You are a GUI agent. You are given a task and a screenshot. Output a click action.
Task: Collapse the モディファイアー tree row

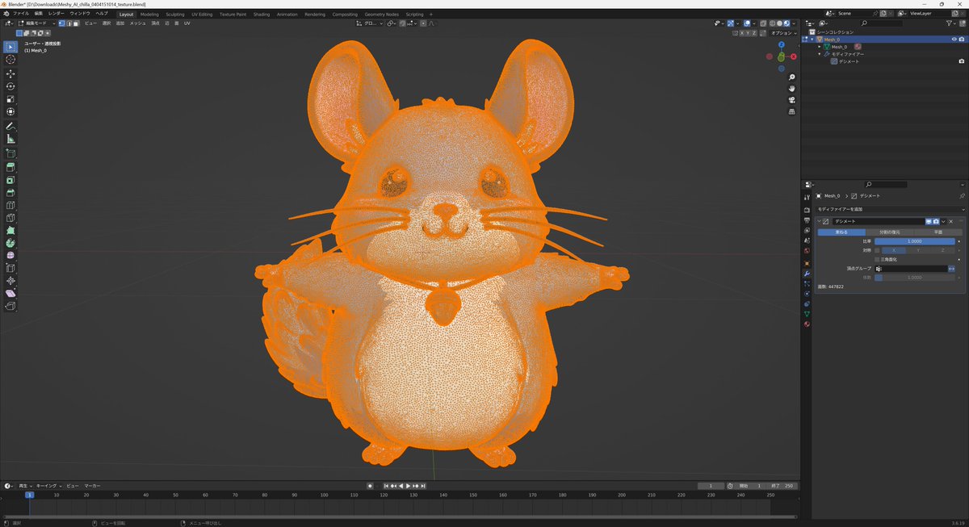820,54
